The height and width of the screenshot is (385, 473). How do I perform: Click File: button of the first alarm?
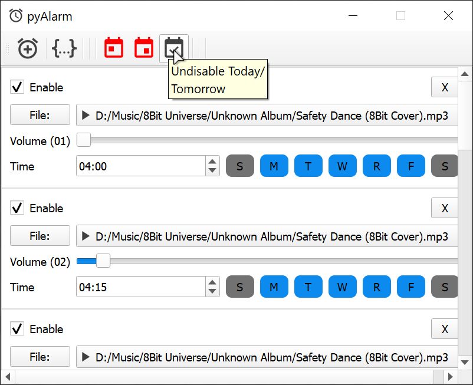pos(40,116)
